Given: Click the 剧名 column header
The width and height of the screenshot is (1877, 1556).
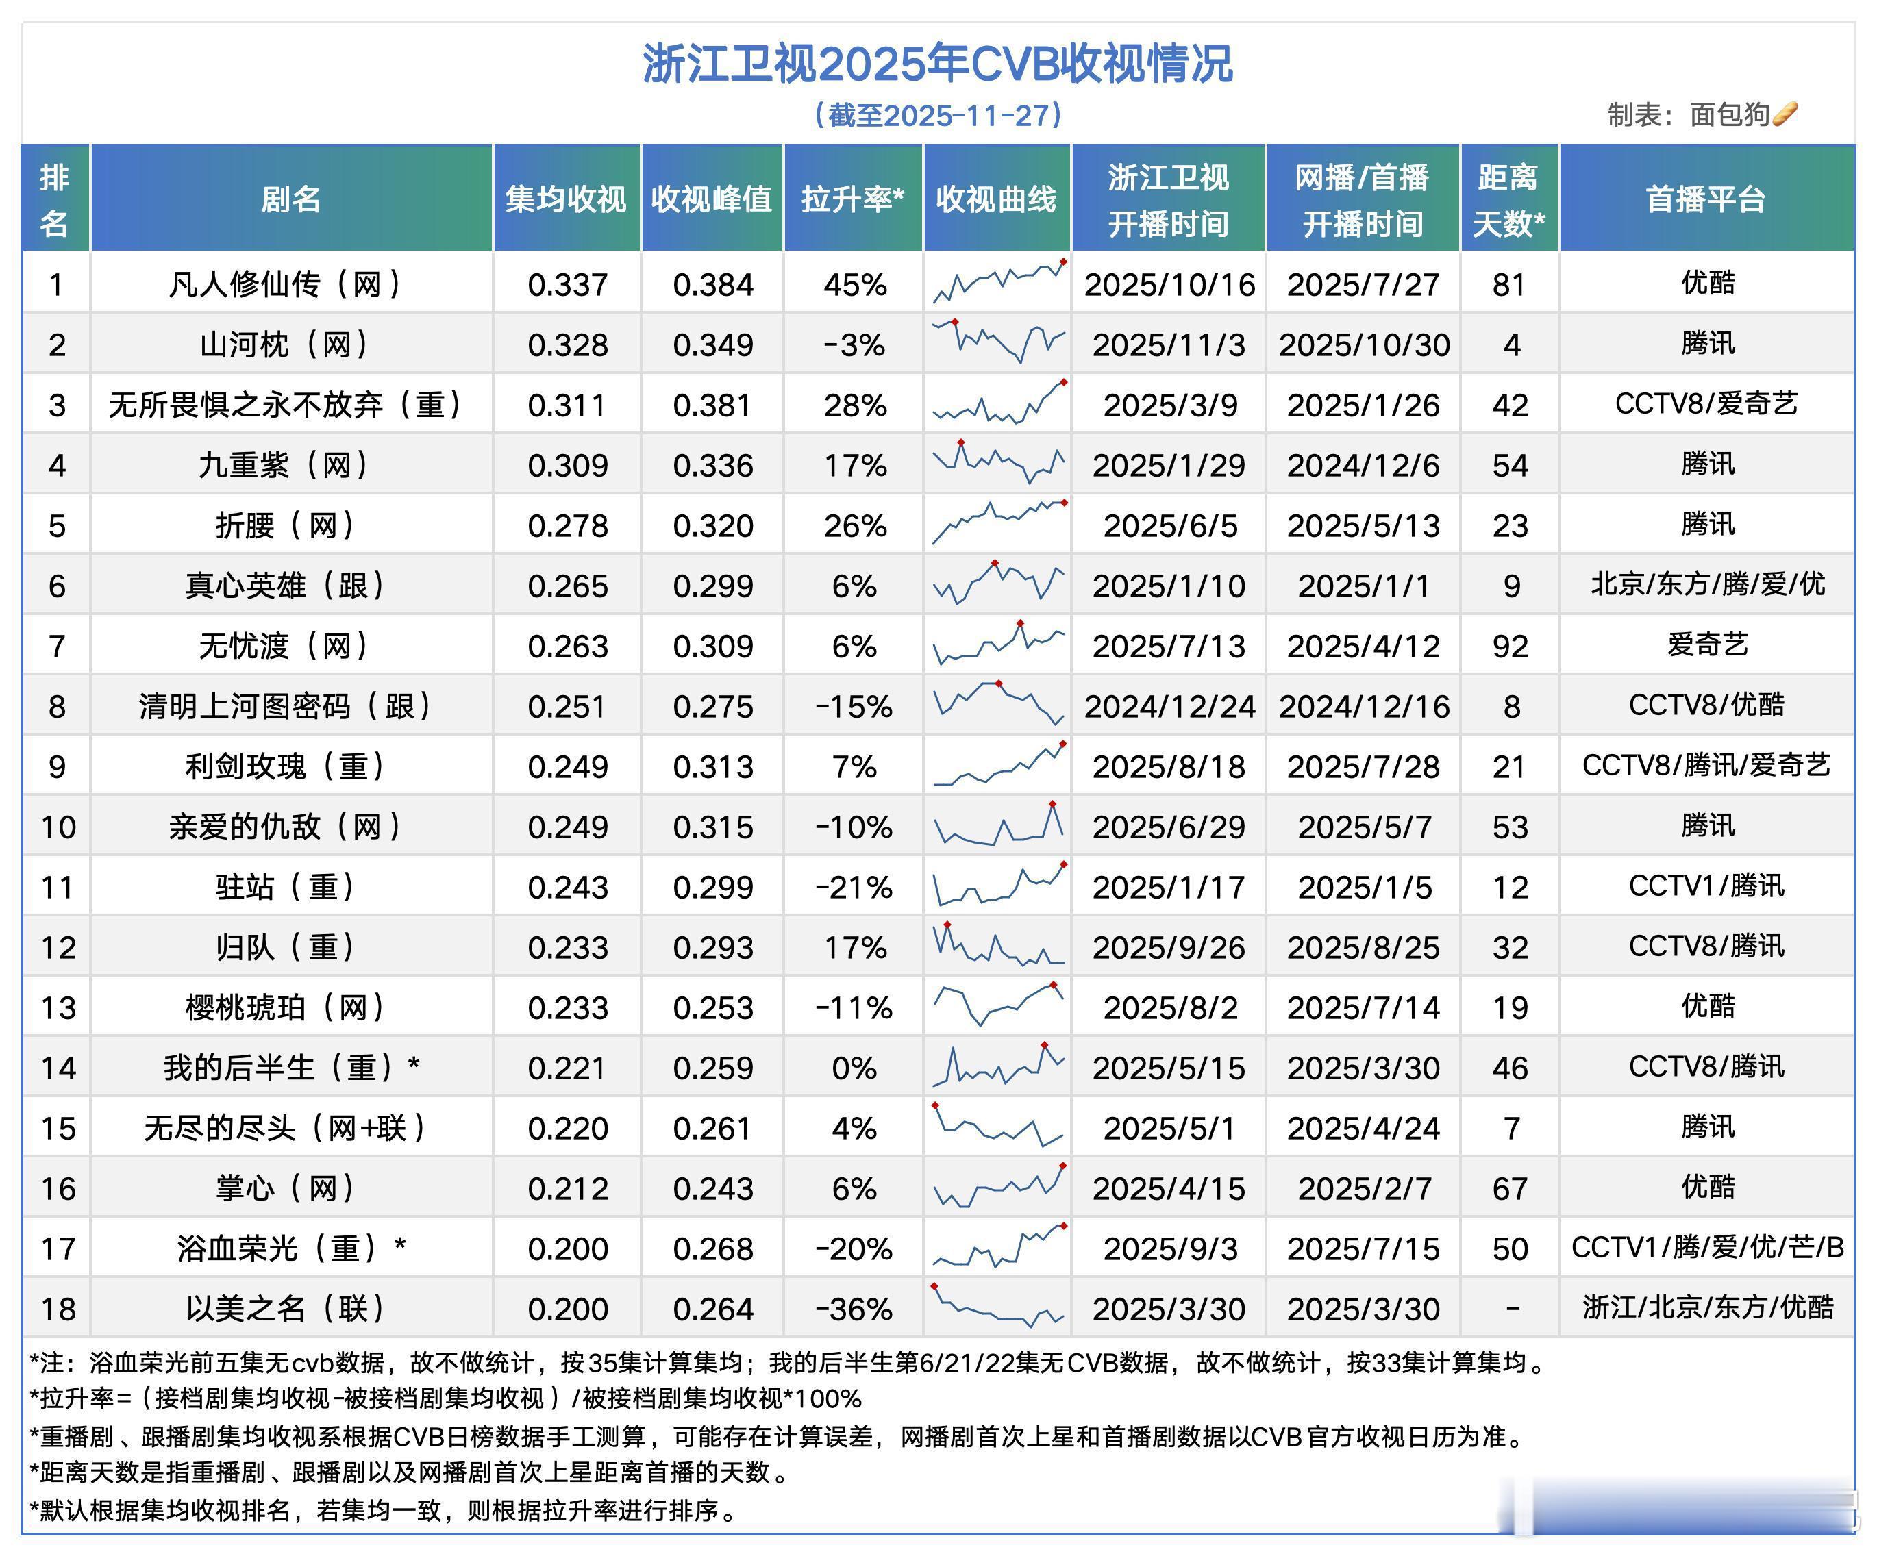Looking at the screenshot, I should pyautogui.click(x=291, y=199).
